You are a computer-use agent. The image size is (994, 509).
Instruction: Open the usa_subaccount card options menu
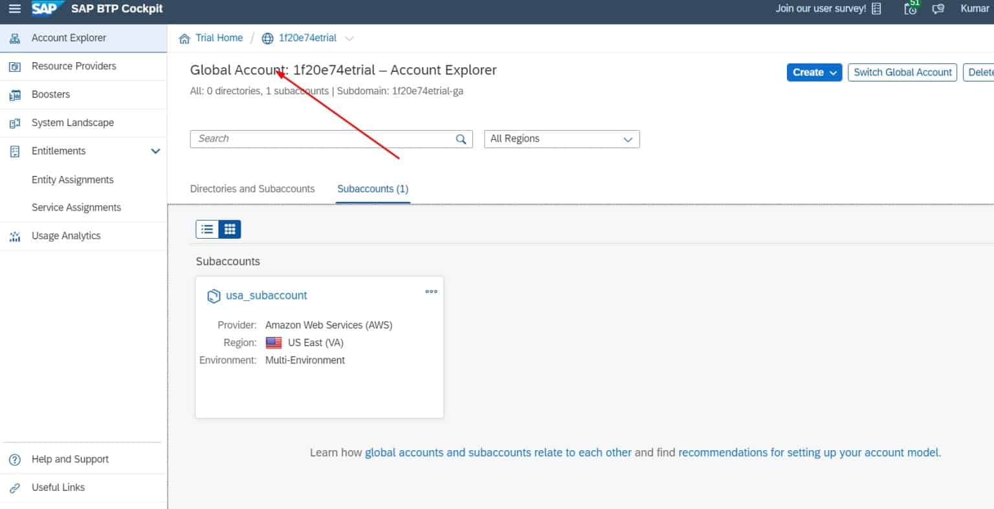pyautogui.click(x=431, y=292)
